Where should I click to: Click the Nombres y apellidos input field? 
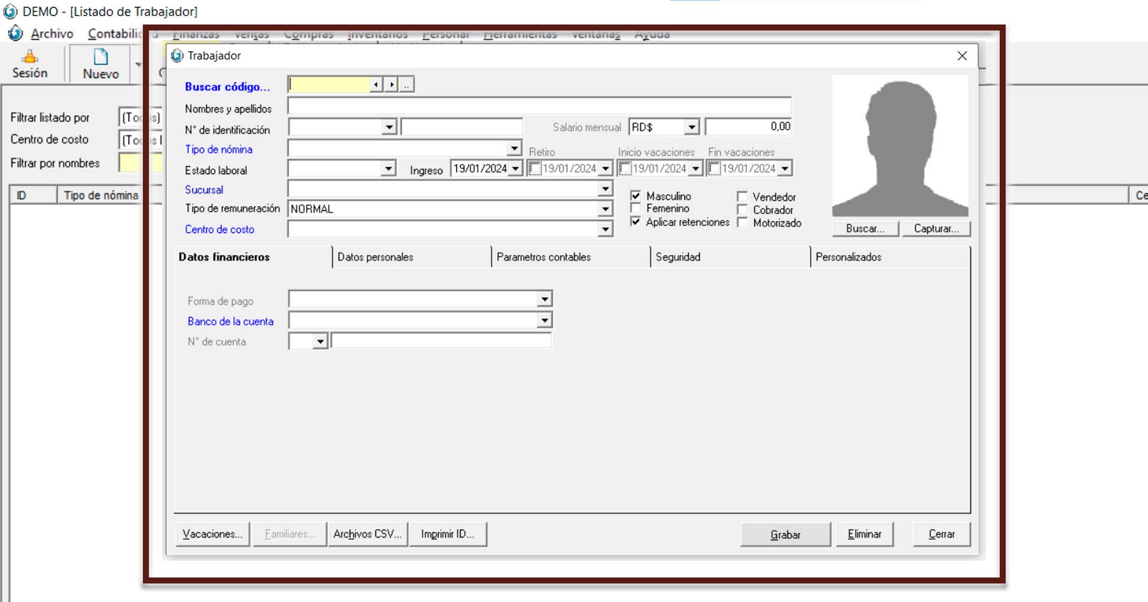click(539, 107)
